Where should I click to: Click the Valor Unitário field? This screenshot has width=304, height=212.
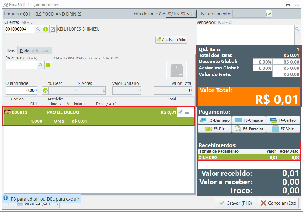127,90
